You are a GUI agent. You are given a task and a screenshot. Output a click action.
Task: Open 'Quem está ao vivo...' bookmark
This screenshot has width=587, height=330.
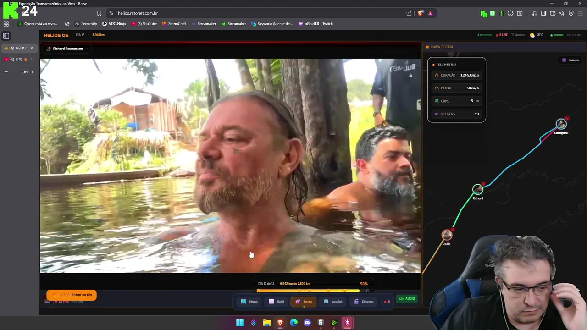(x=37, y=24)
